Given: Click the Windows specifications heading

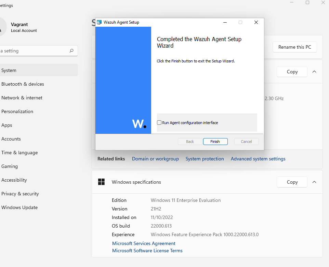Looking at the screenshot, I should (x=136, y=182).
